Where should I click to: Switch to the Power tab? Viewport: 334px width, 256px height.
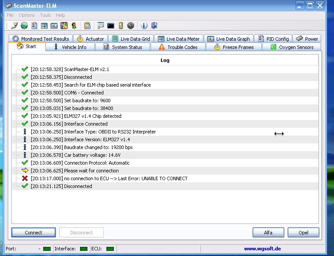click(307, 39)
